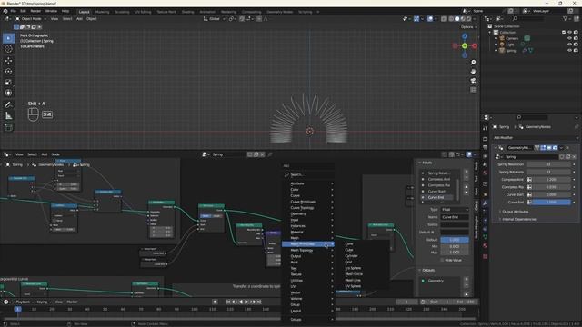This screenshot has height=327, width=582.
Task: Open the Tool tab in the Properties editor
Action: pyautogui.click(x=485, y=128)
